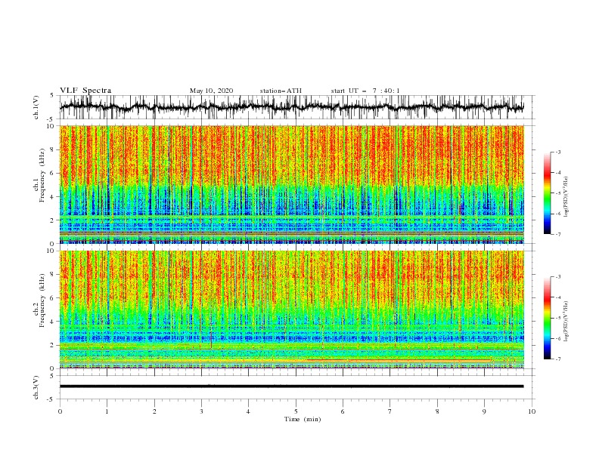Click the ch.1 spectrogram panel
599x462 pixels.
[292, 184]
